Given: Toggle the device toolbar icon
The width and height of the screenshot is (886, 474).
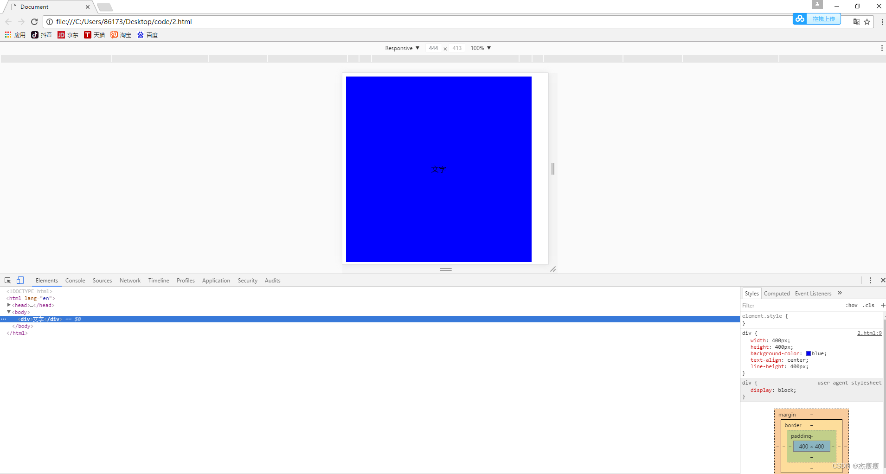Looking at the screenshot, I should (20, 280).
